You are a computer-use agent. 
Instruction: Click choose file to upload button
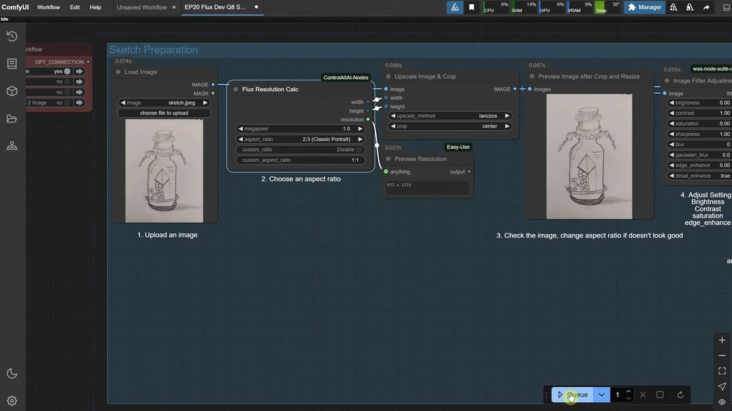(164, 113)
